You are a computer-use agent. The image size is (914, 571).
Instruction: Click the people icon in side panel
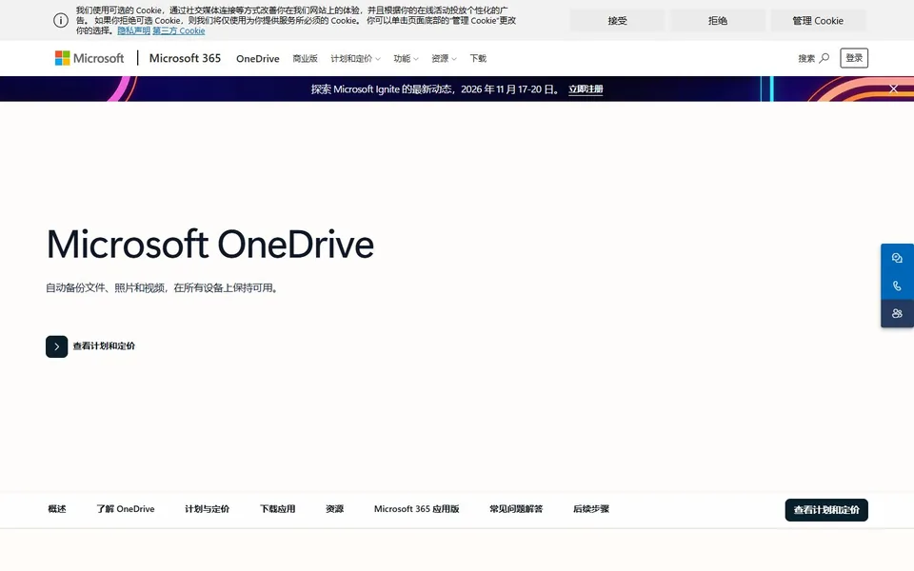[x=897, y=313]
